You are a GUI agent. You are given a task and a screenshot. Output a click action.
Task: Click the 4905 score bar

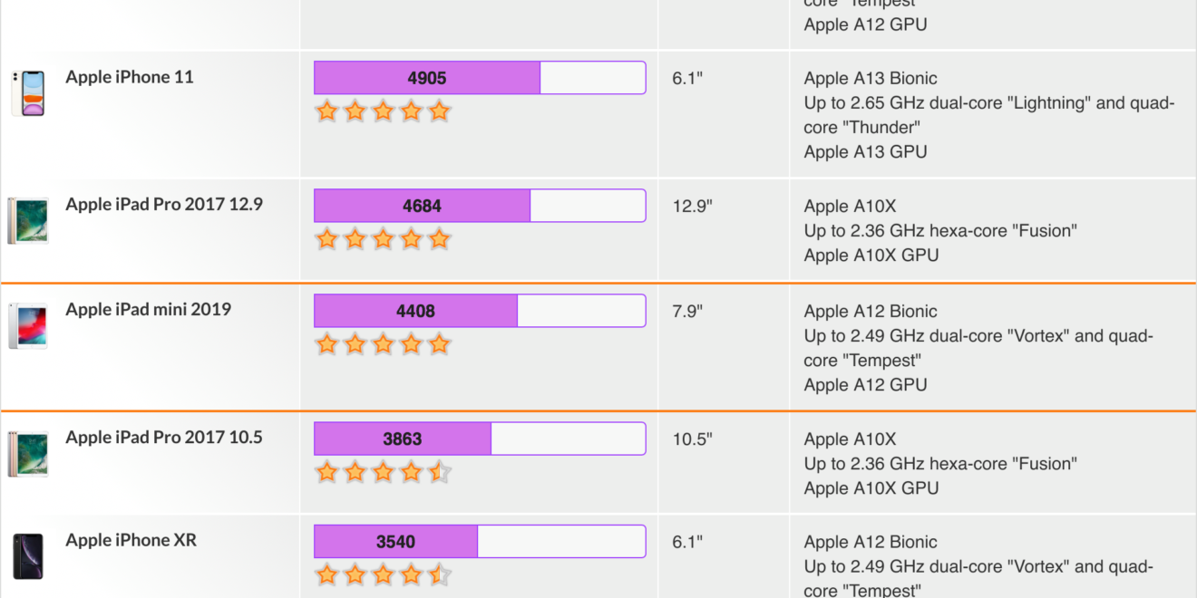tap(480, 78)
